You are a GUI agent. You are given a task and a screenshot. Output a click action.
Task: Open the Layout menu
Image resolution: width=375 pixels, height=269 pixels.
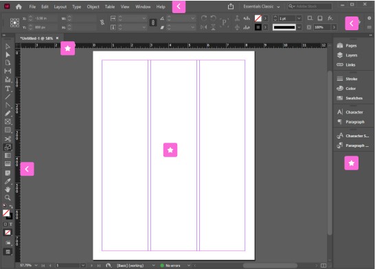tap(60, 7)
